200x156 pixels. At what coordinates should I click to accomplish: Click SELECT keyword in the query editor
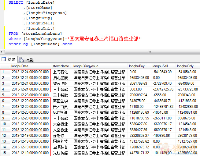16,2
